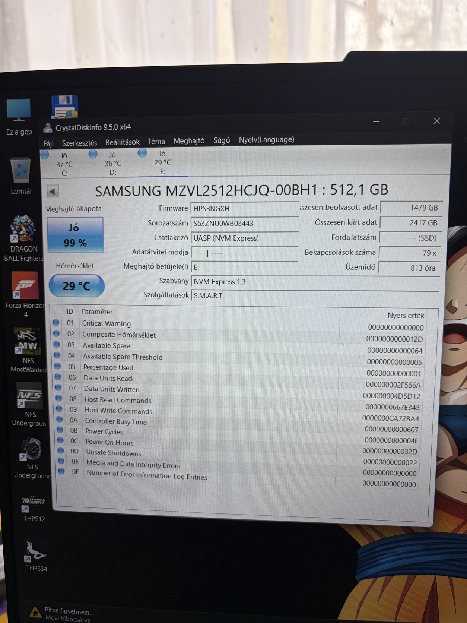This screenshot has width=467, height=623.
Task: Open Forza Horizon 4 desktop shortcut
Action: [25, 294]
